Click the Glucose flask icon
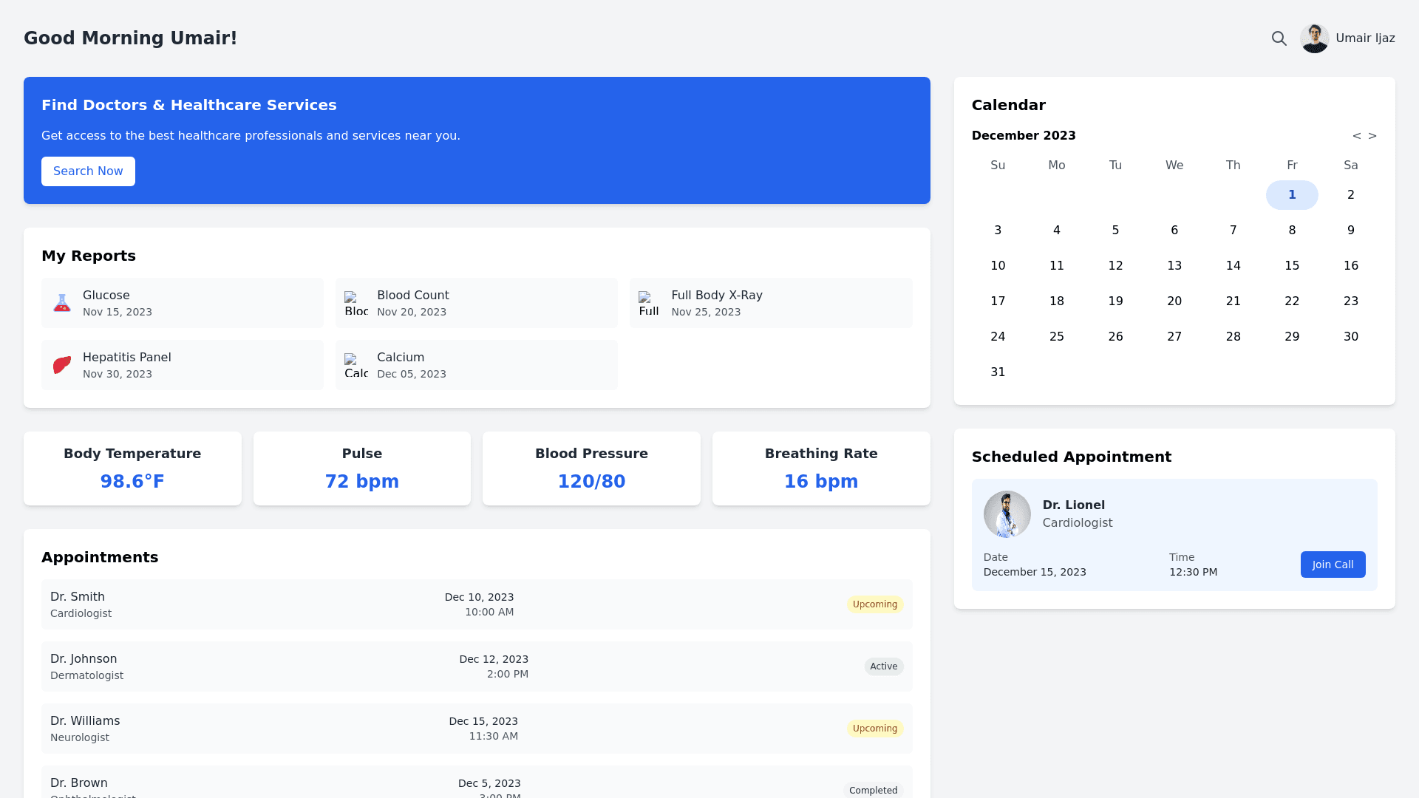The width and height of the screenshot is (1419, 798). [x=62, y=303]
